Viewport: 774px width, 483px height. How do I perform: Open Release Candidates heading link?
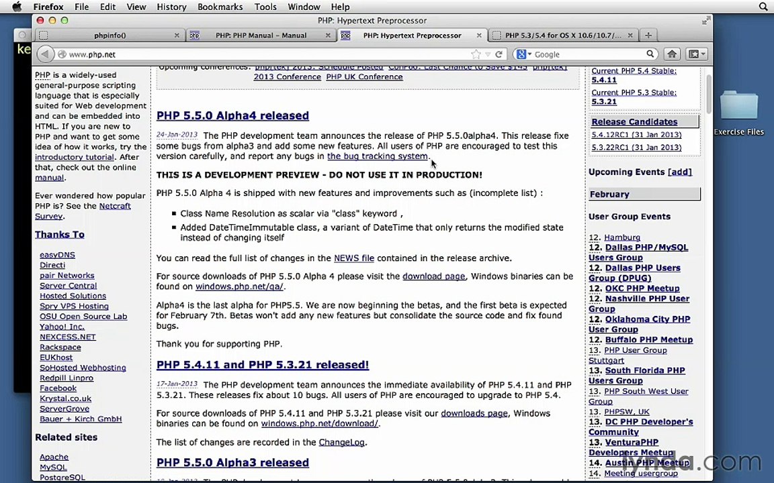[x=634, y=121]
